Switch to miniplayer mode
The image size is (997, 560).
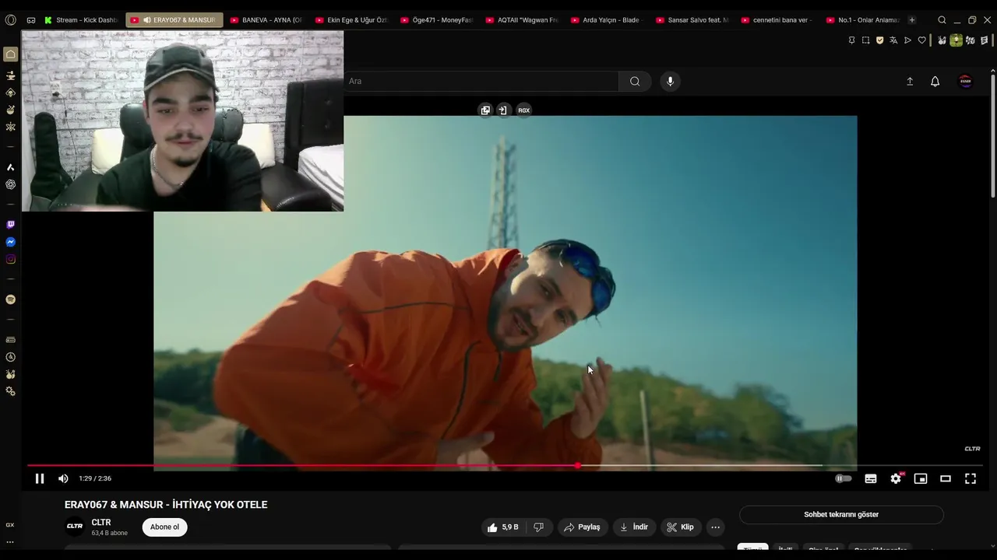pyautogui.click(x=921, y=478)
